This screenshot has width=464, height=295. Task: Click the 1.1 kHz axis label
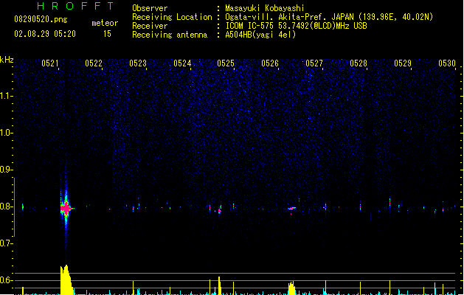(6, 96)
